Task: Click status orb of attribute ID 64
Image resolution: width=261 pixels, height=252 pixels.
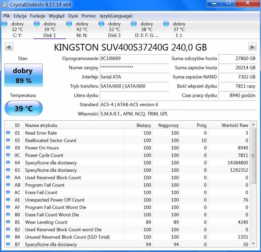Action: point(8,162)
